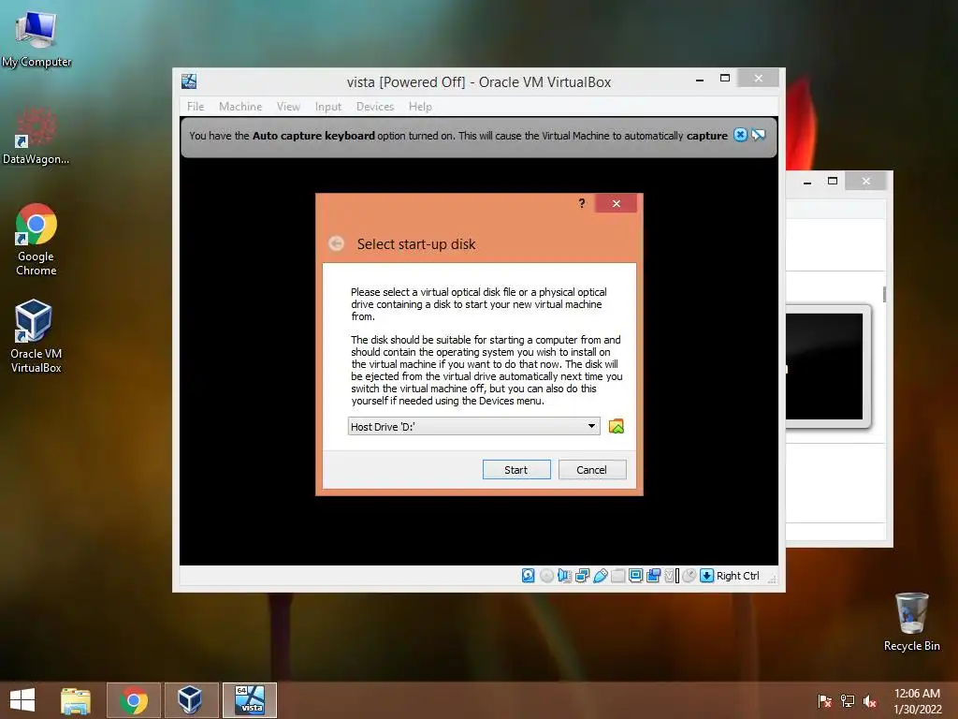Click the network status icon

tap(582, 576)
